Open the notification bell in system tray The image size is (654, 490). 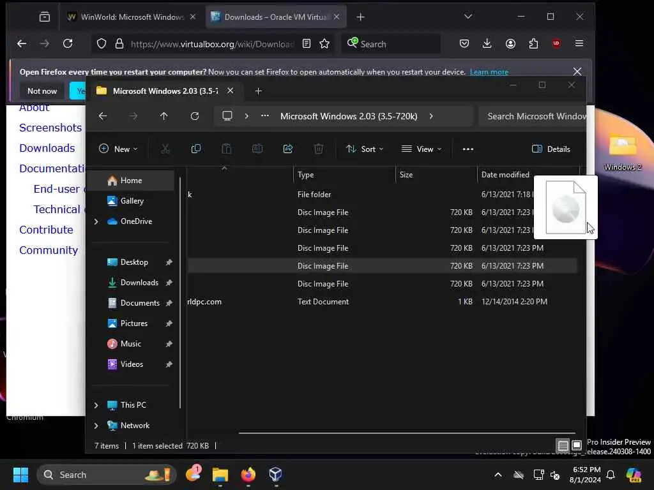pyautogui.click(x=611, y=475)
